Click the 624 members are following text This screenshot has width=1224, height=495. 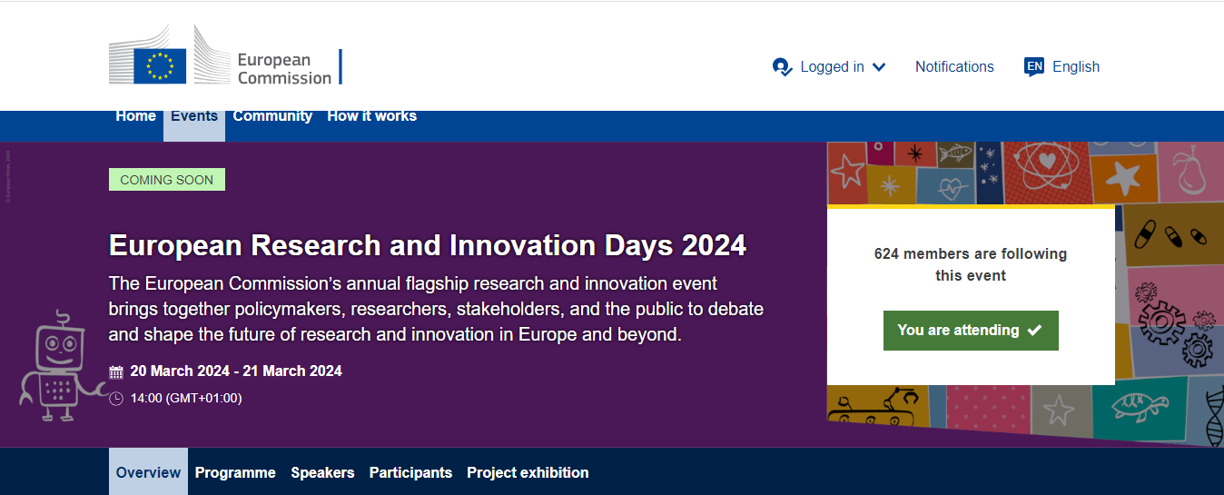click(971, 264)
